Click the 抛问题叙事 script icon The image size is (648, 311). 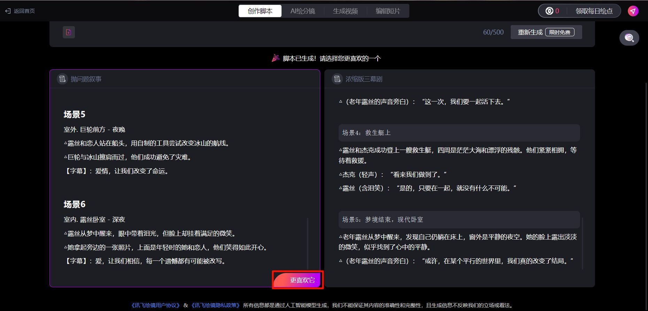[62, 79]
